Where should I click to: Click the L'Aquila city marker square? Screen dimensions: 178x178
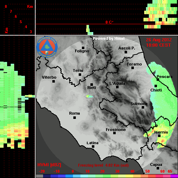tap(117, 87)
